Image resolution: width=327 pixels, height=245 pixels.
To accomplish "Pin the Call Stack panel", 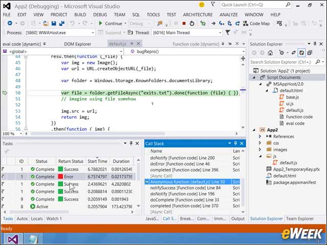I will point(236,143).
